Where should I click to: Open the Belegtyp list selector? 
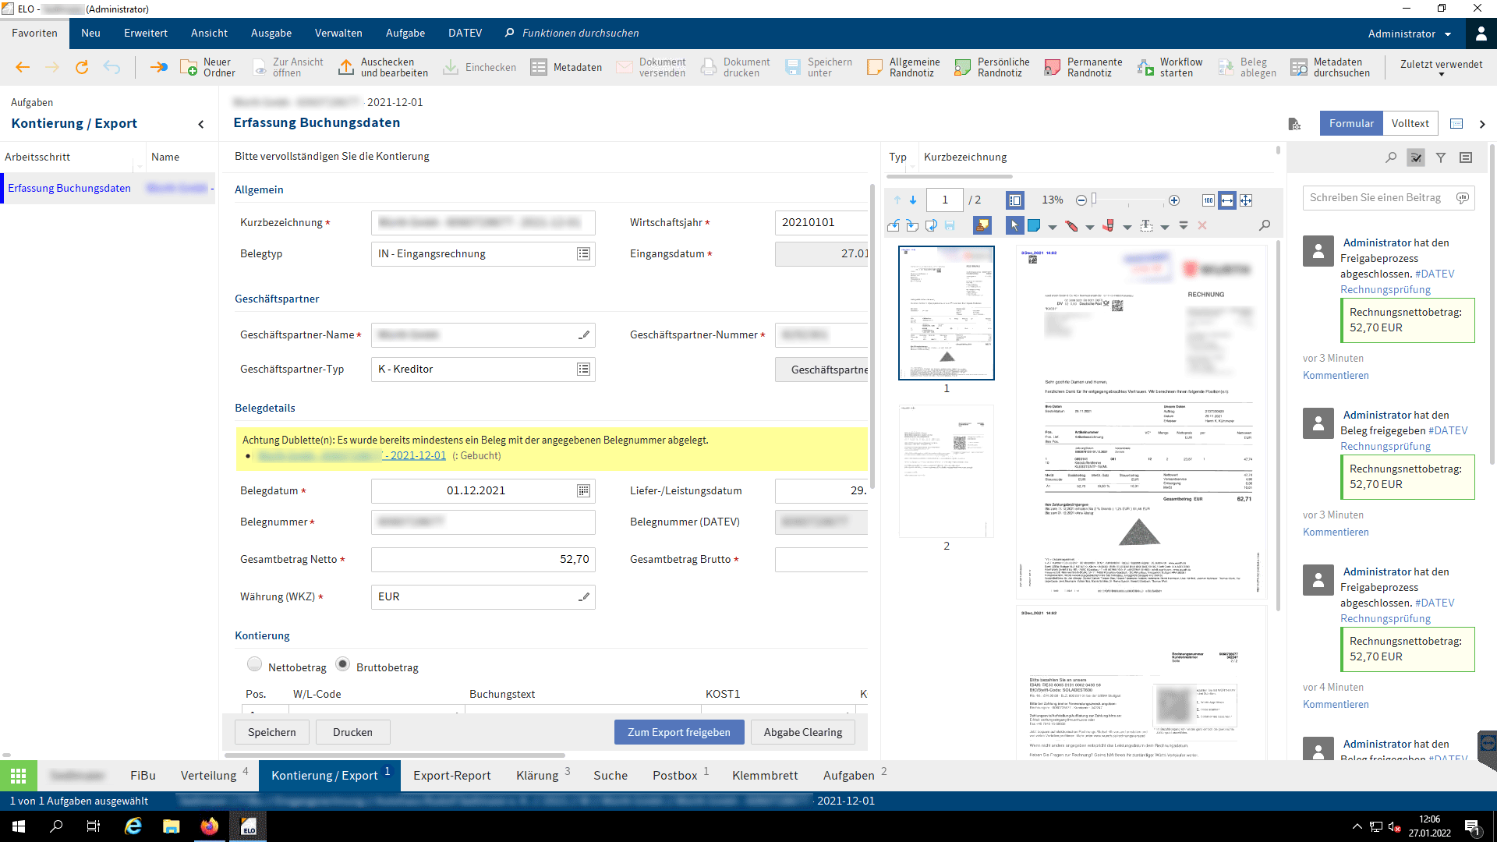point(583,254)
